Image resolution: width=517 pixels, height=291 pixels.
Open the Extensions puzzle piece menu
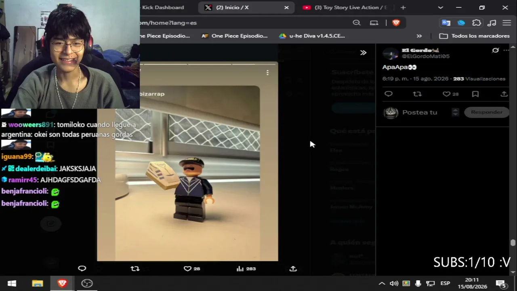tap(477, 23)
